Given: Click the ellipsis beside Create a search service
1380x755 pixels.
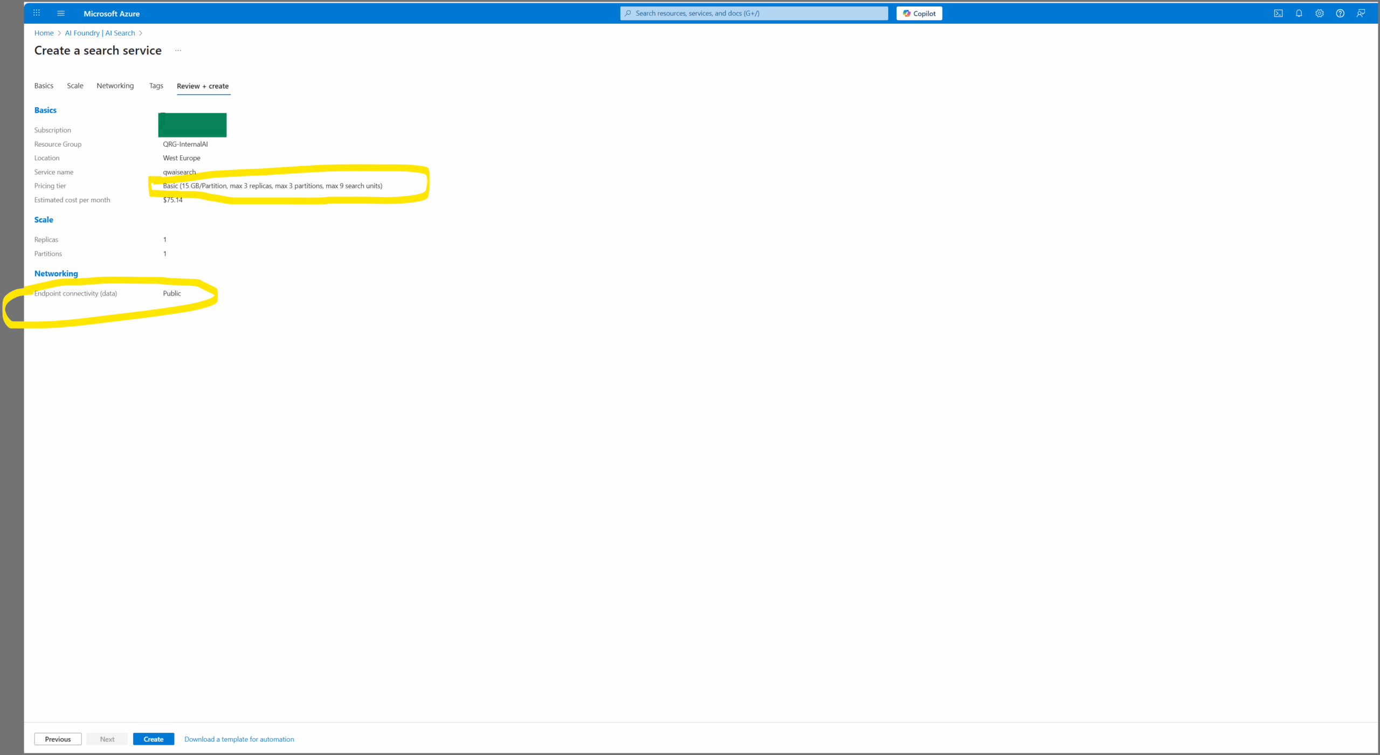Looking at the screenshot, I should 178,51.
